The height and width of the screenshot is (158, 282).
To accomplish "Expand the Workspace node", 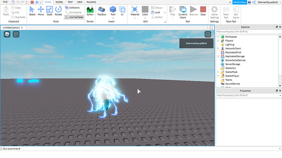I will 218,37.
